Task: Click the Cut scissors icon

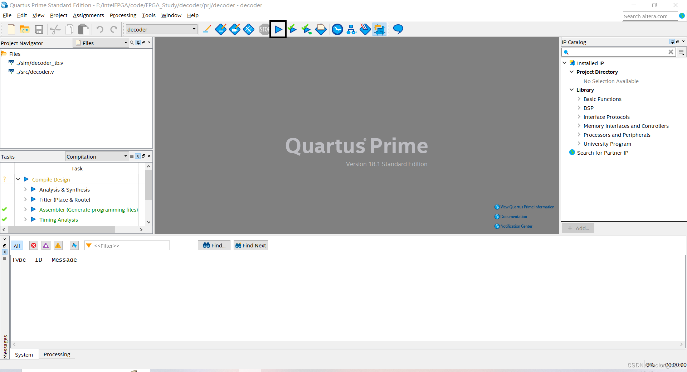Action: pos(55,29)
